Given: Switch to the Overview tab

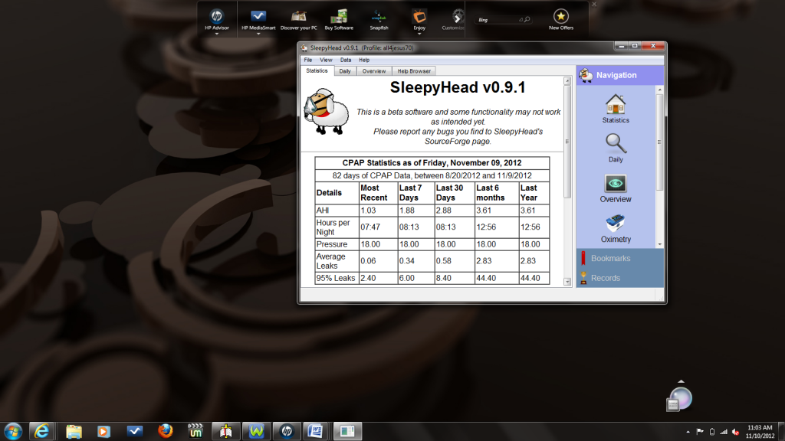Looking at the screenshot, I should tap(374, 71).
